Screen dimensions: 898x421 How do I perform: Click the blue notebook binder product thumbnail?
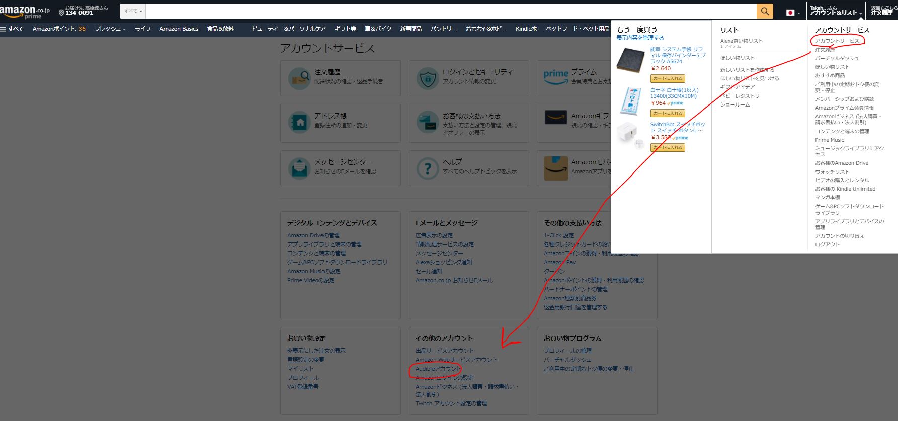630,60
